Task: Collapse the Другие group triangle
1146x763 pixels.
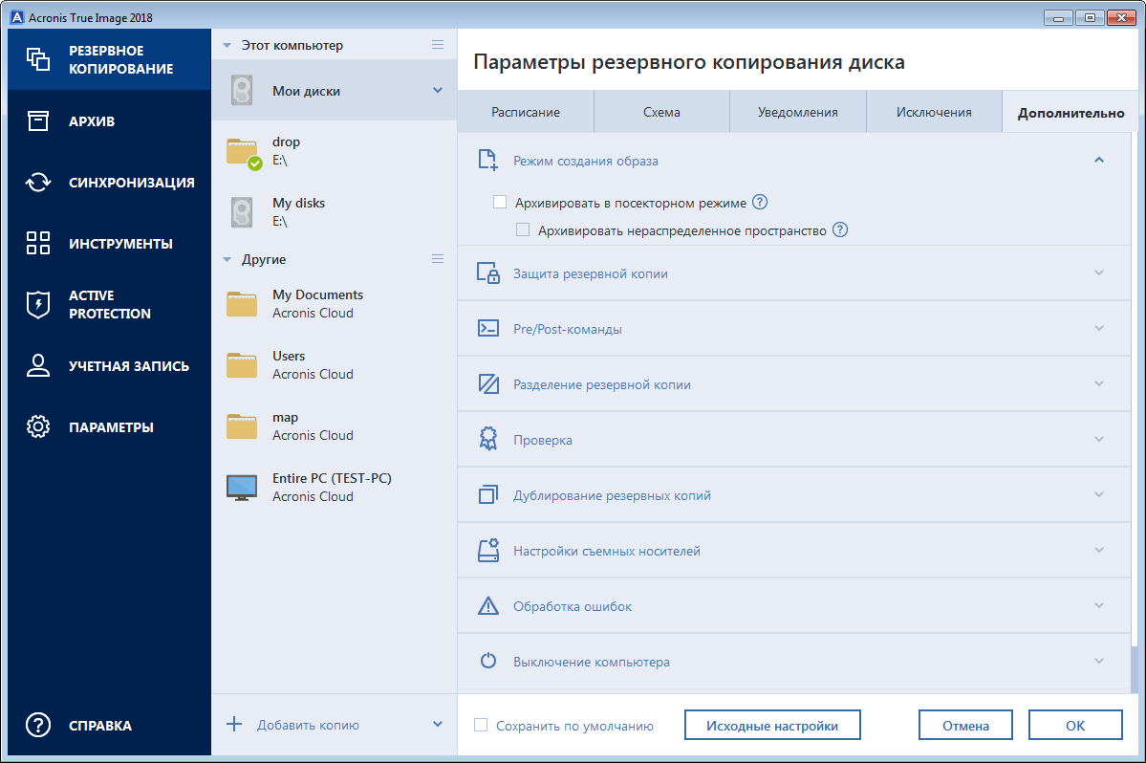Action: coord(227,259)
